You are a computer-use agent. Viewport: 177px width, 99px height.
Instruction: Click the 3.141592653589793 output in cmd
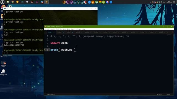pos(14,45)
